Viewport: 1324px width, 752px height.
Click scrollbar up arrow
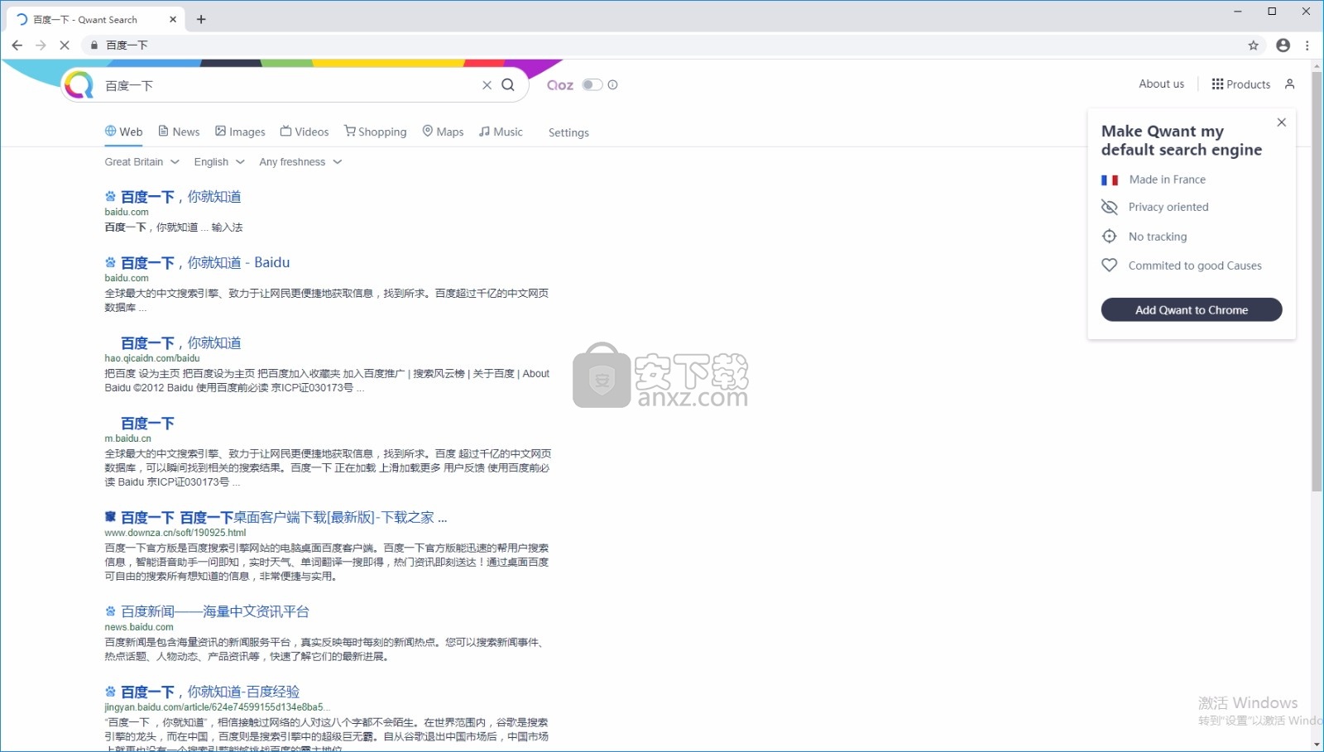tap(1317, 65)
